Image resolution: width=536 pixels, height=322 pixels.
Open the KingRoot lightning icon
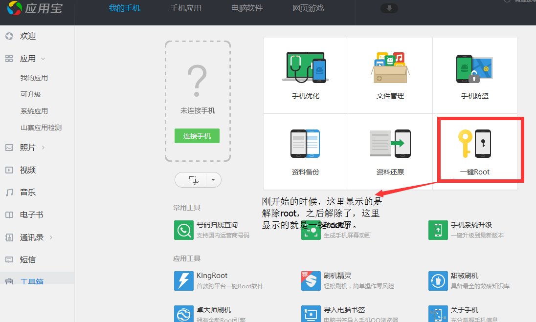coord(183,280)
